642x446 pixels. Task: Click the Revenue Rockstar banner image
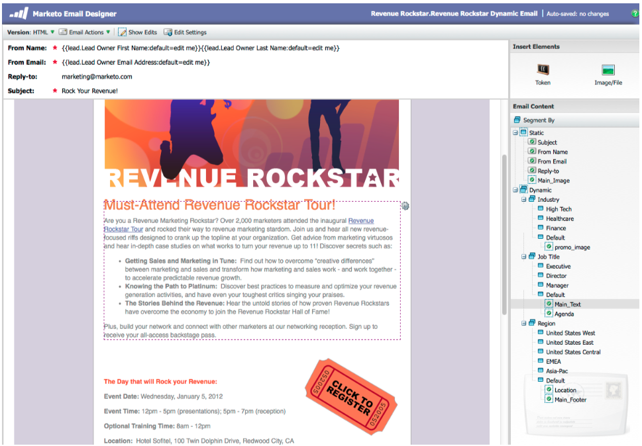click(252, 144)
